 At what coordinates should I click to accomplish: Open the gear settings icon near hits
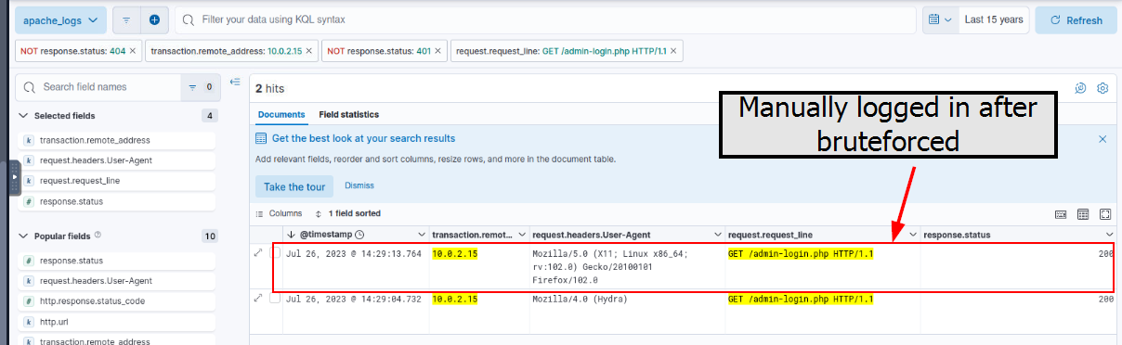(1102, 88)
